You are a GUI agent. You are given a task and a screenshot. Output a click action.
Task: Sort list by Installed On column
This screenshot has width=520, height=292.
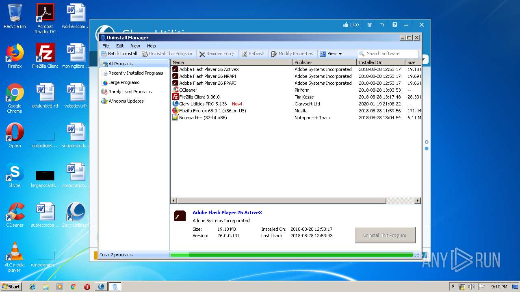click(381, 62)
